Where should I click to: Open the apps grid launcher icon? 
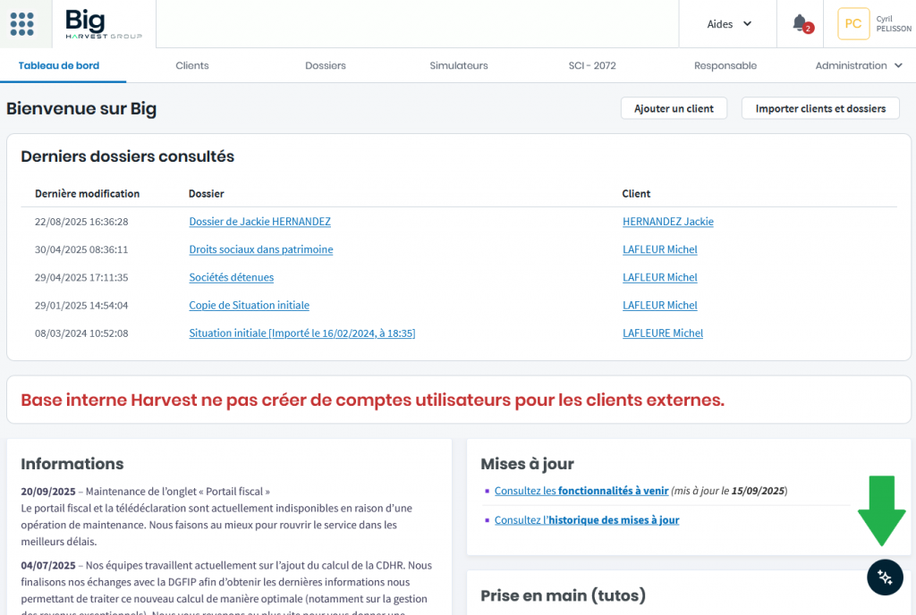point(22,24)
